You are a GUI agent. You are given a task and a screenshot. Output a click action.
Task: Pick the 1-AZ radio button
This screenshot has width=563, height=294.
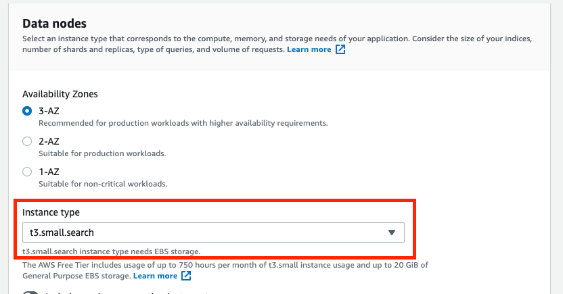pos(27,171)
